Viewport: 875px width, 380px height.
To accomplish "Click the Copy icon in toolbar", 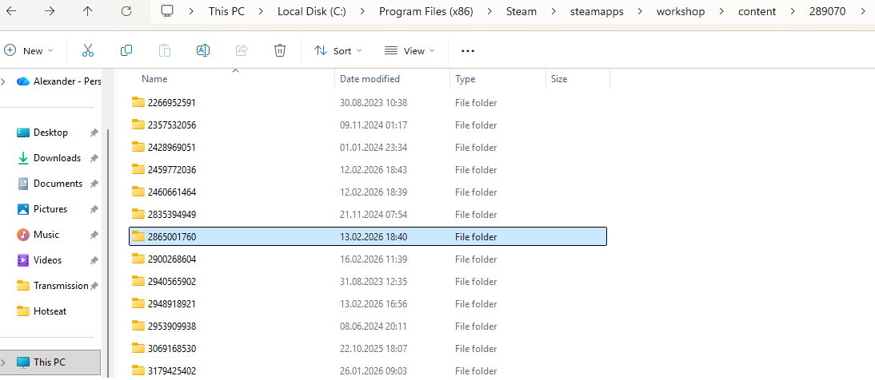I will 126,50.
